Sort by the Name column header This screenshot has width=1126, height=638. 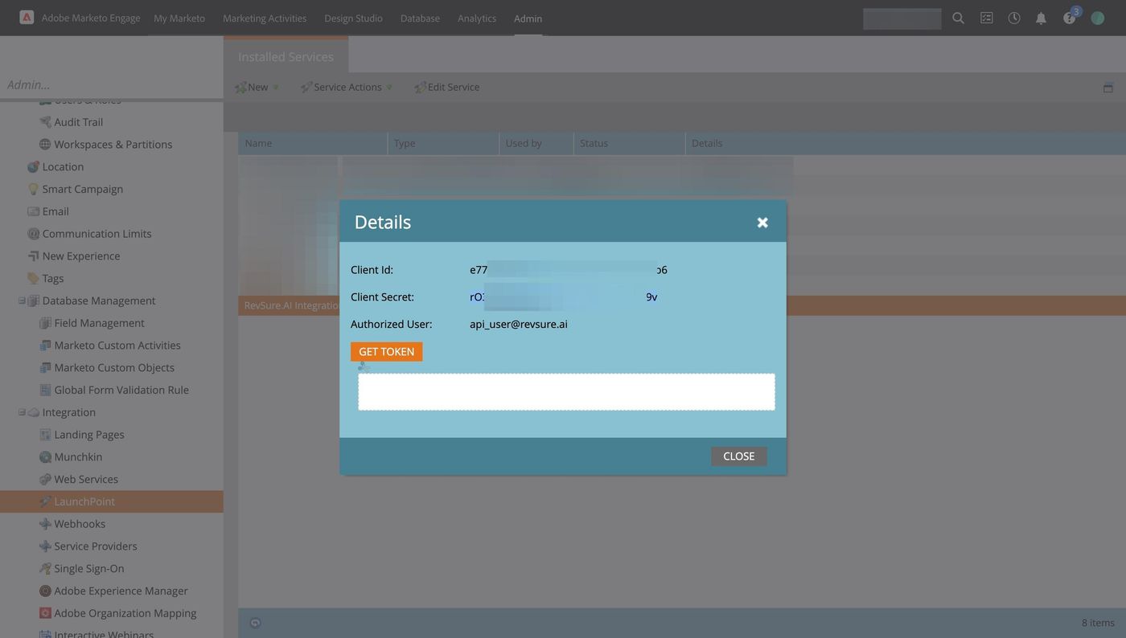click(x=313, y=143)
